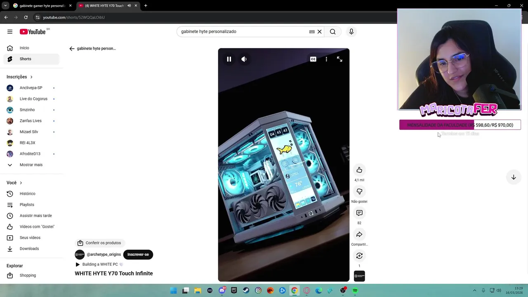
Task: Open Smzinho channel
Action: click(31, 110)
